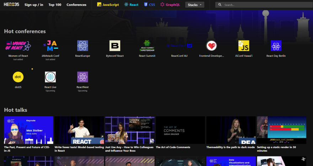Open the JSConf Hawai'i JS logo
This screenshot has width=313, height=166.
(x=244, y=46)
